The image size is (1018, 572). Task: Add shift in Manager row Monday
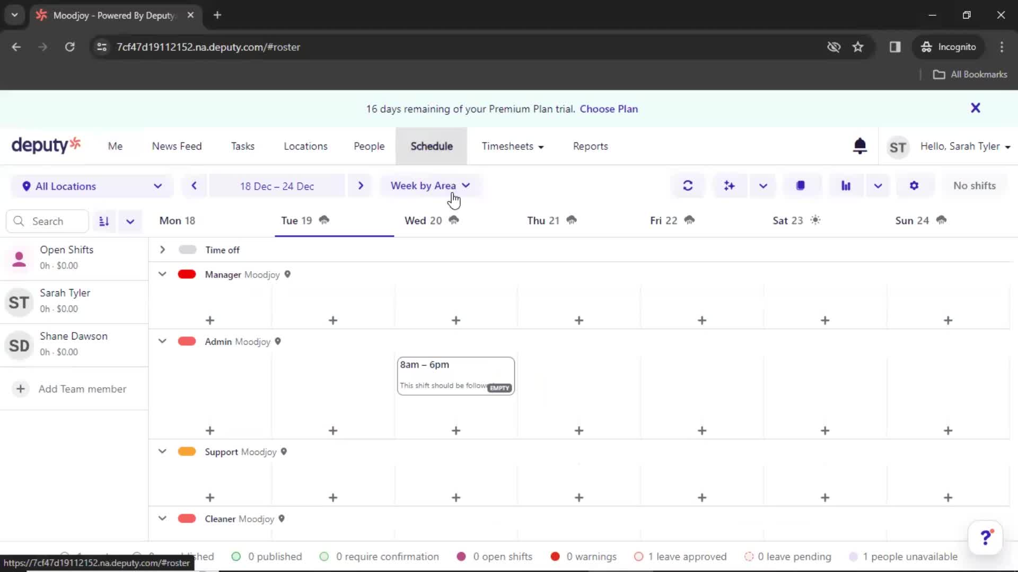click(x=210, y=320)
